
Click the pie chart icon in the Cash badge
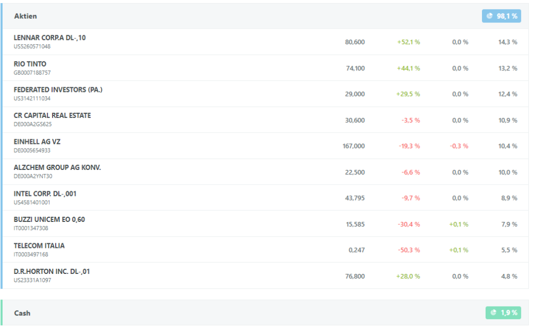coord(493,312)
